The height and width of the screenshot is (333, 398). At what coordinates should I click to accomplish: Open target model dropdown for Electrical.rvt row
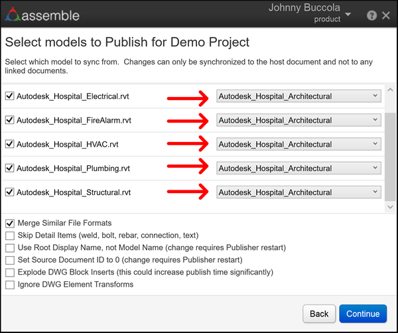point(298,96)
